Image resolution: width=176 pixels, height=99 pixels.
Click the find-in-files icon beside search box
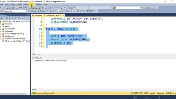[114, 8]
